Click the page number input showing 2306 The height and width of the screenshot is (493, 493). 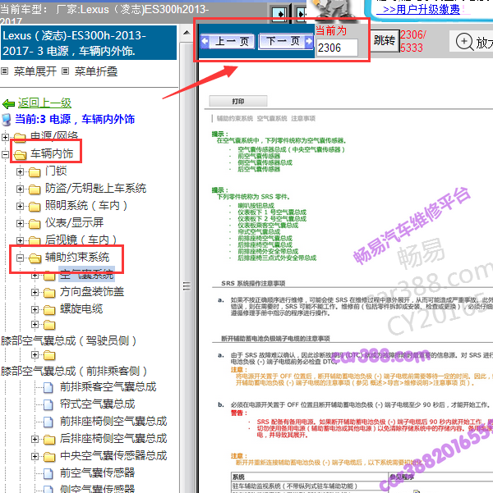tap(337, 48)
